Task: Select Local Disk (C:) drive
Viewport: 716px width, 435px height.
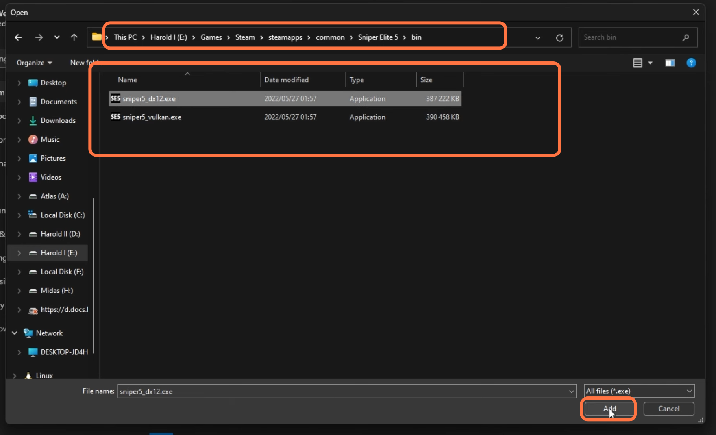Action: pyautogui.click(x=63, y=215)
